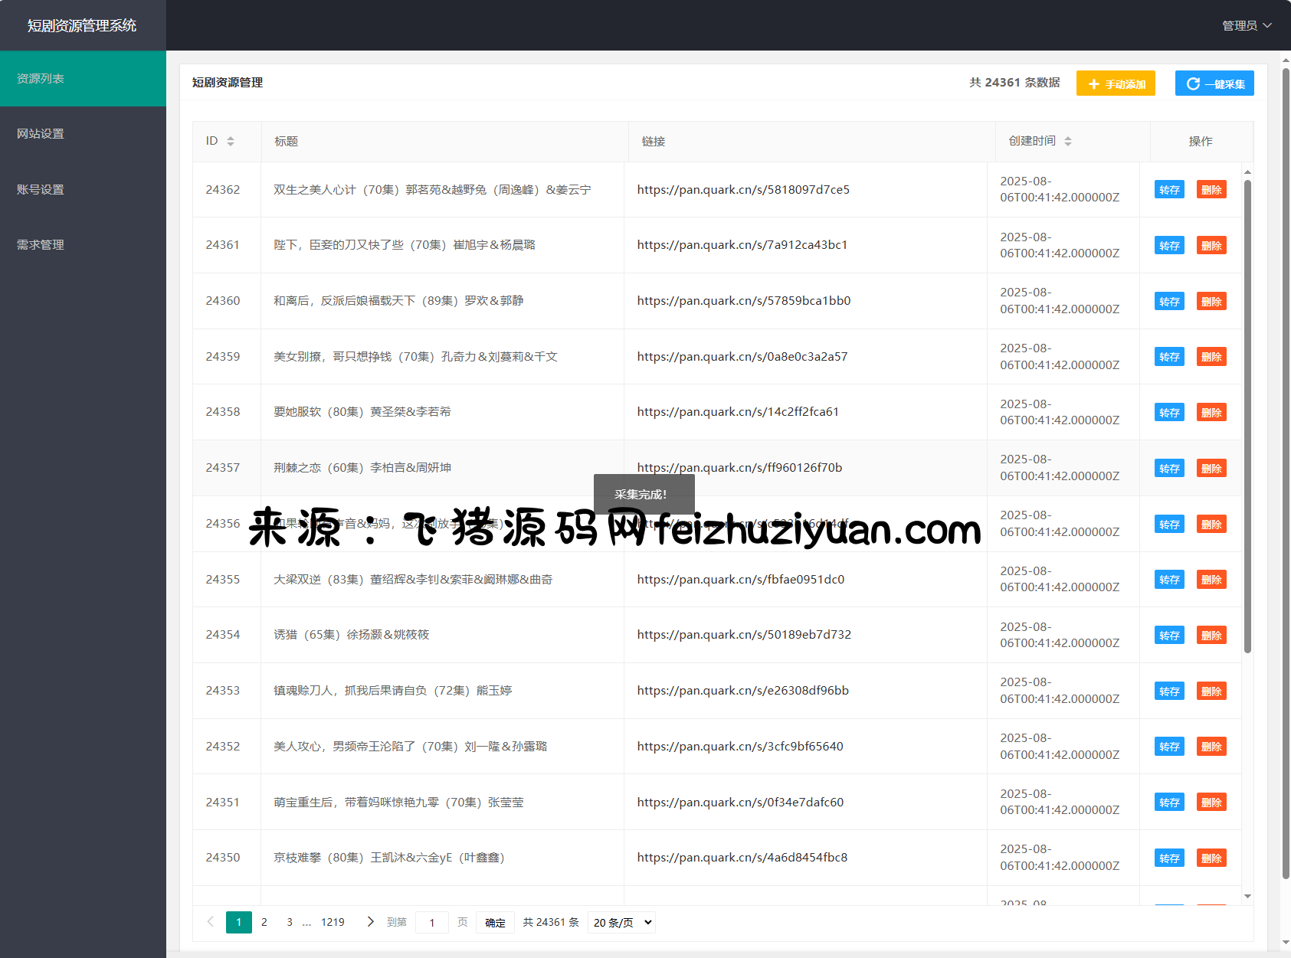1291x958 pixels.
Task: Click the previous page arrow
Action: point(210,922)
